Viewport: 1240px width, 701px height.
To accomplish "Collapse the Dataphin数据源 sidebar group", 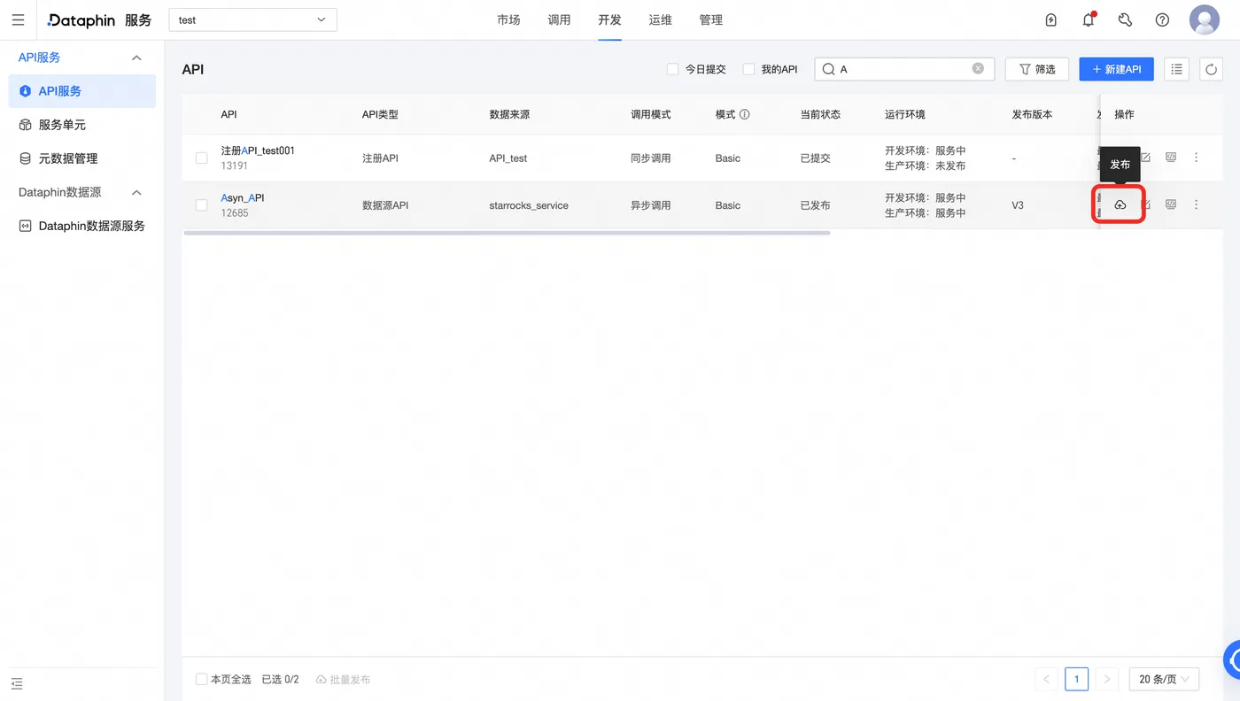I will coord(136,192).
